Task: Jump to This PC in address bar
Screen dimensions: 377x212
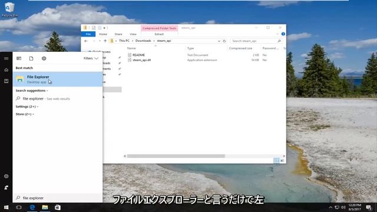Action: (124, 41)
